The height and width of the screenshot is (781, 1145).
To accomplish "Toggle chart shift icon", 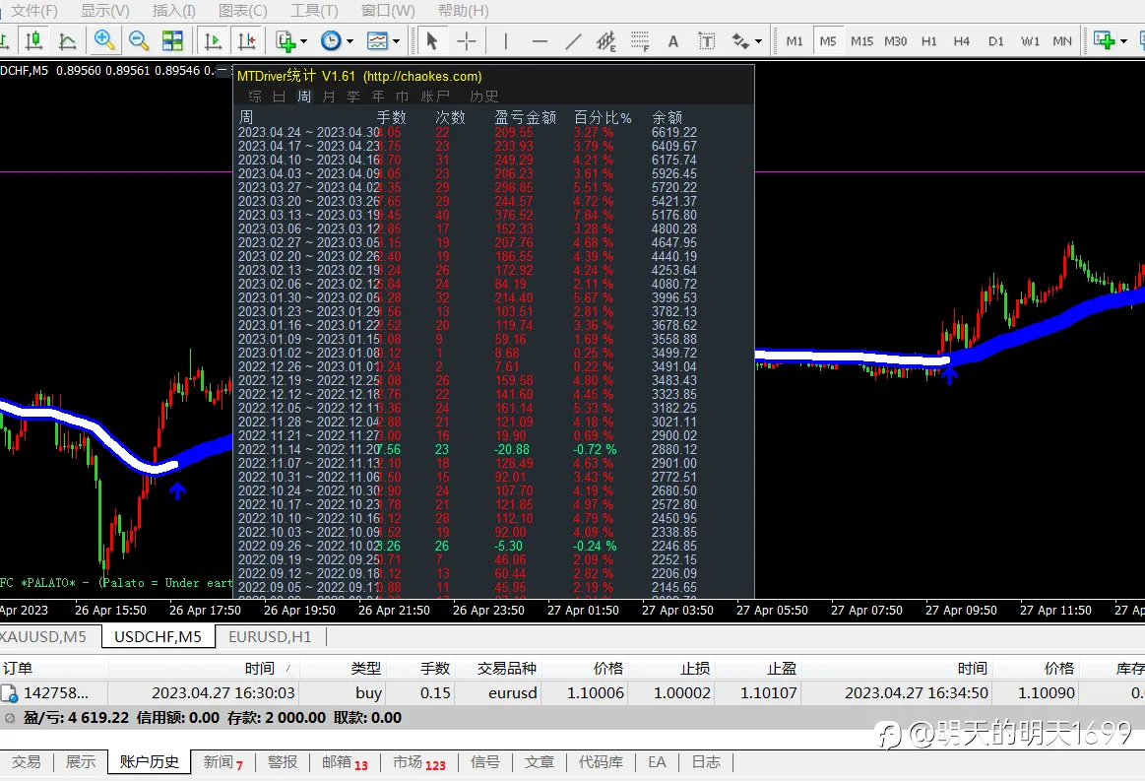I will 246,41.
